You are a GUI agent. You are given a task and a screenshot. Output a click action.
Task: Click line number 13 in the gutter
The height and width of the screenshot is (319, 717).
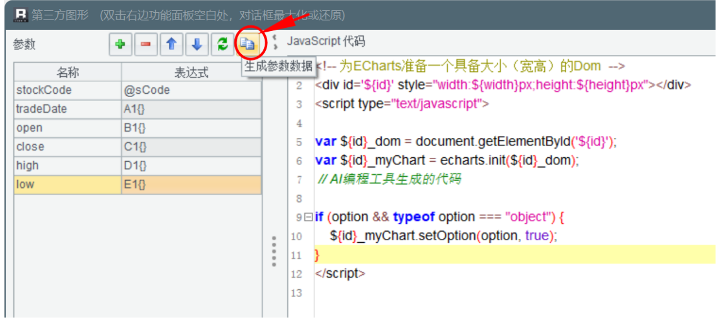(297, 293)
